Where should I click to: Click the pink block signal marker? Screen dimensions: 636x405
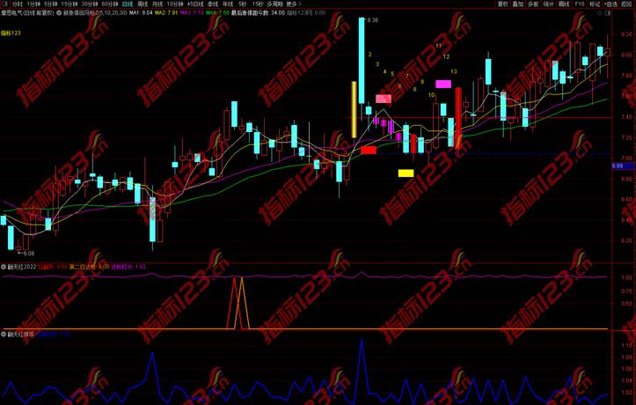click(384, 99)
